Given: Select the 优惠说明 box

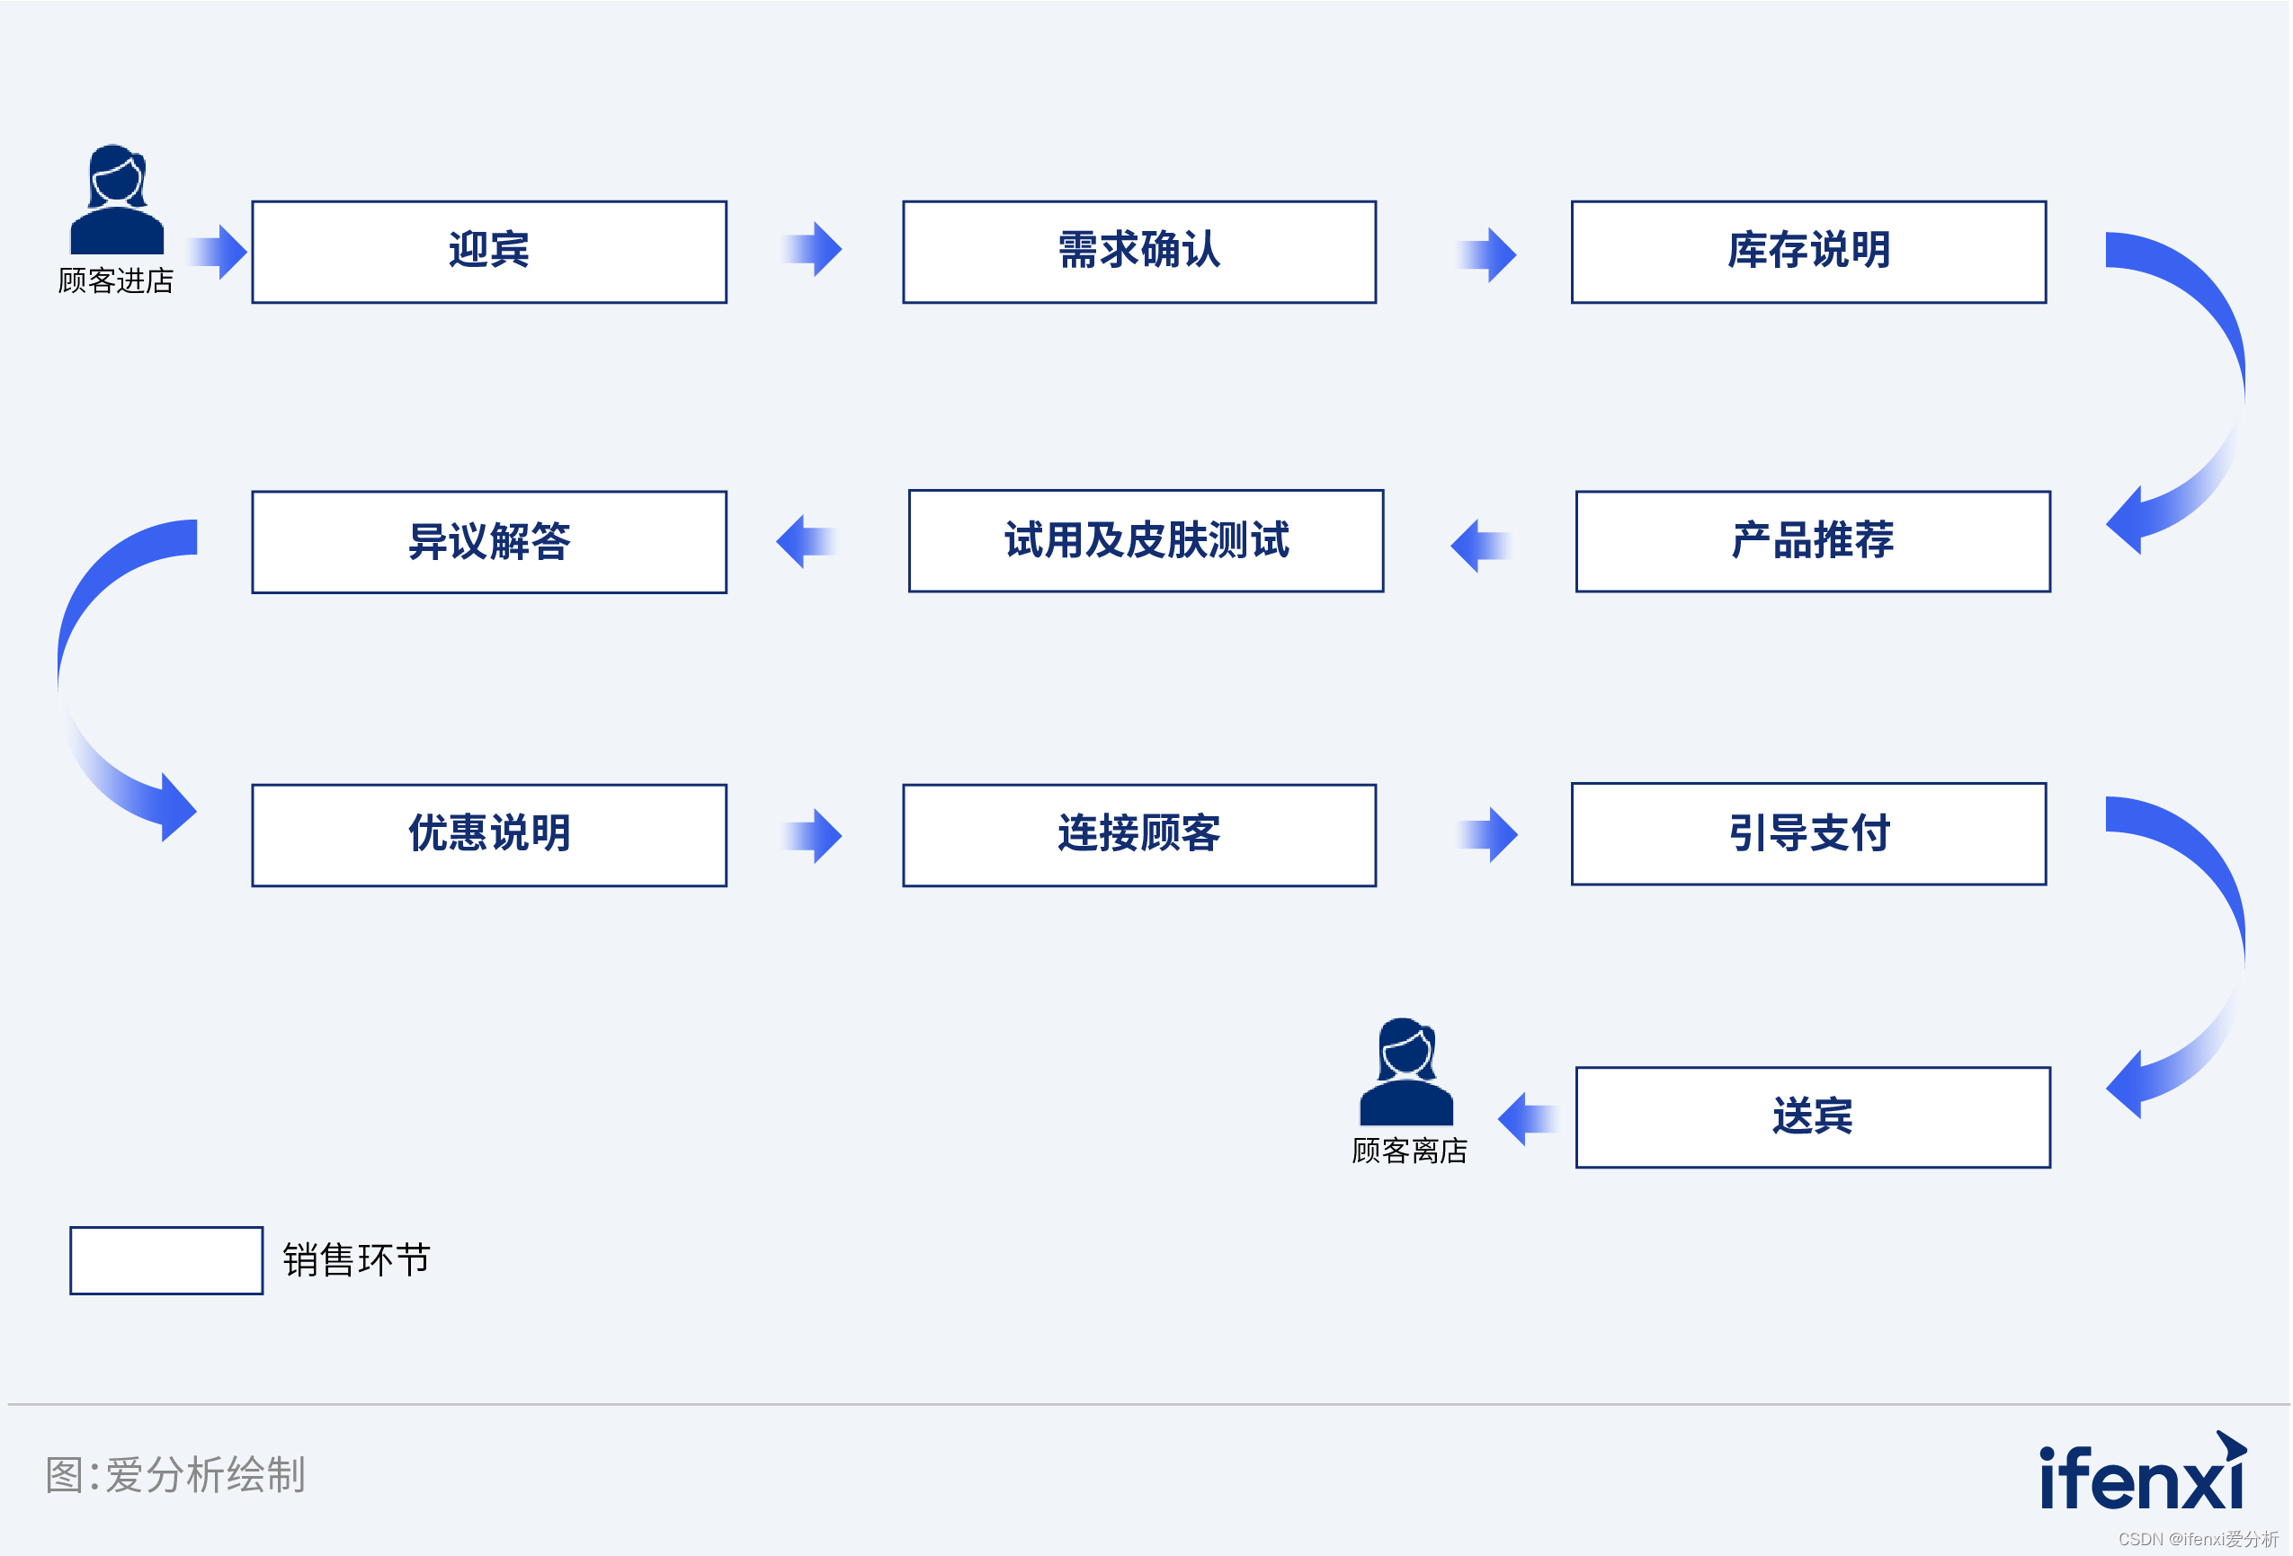Looking at the screenshot, I should pyautogui.click(x=489, y=835).
